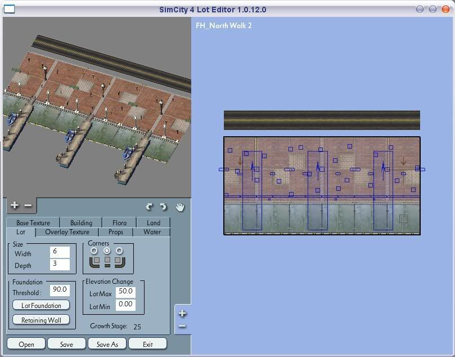
Task: Switch to the Land tab
Action: (153, 223)
